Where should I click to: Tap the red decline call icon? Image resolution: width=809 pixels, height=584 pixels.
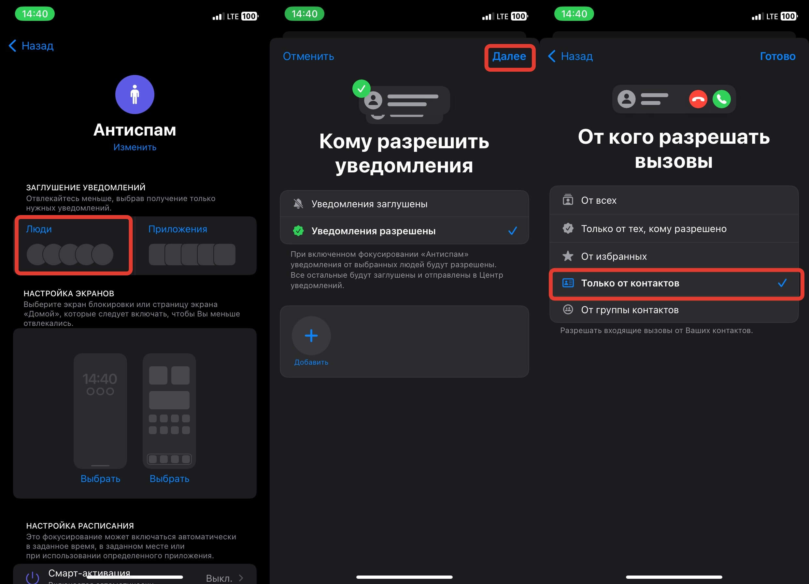click(698, 99)
